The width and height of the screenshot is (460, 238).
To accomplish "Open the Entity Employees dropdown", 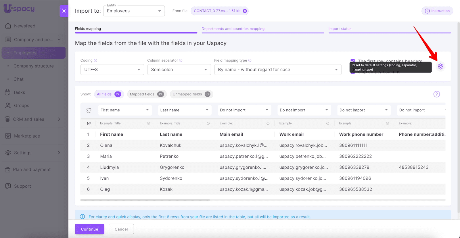I will [134, 11].
